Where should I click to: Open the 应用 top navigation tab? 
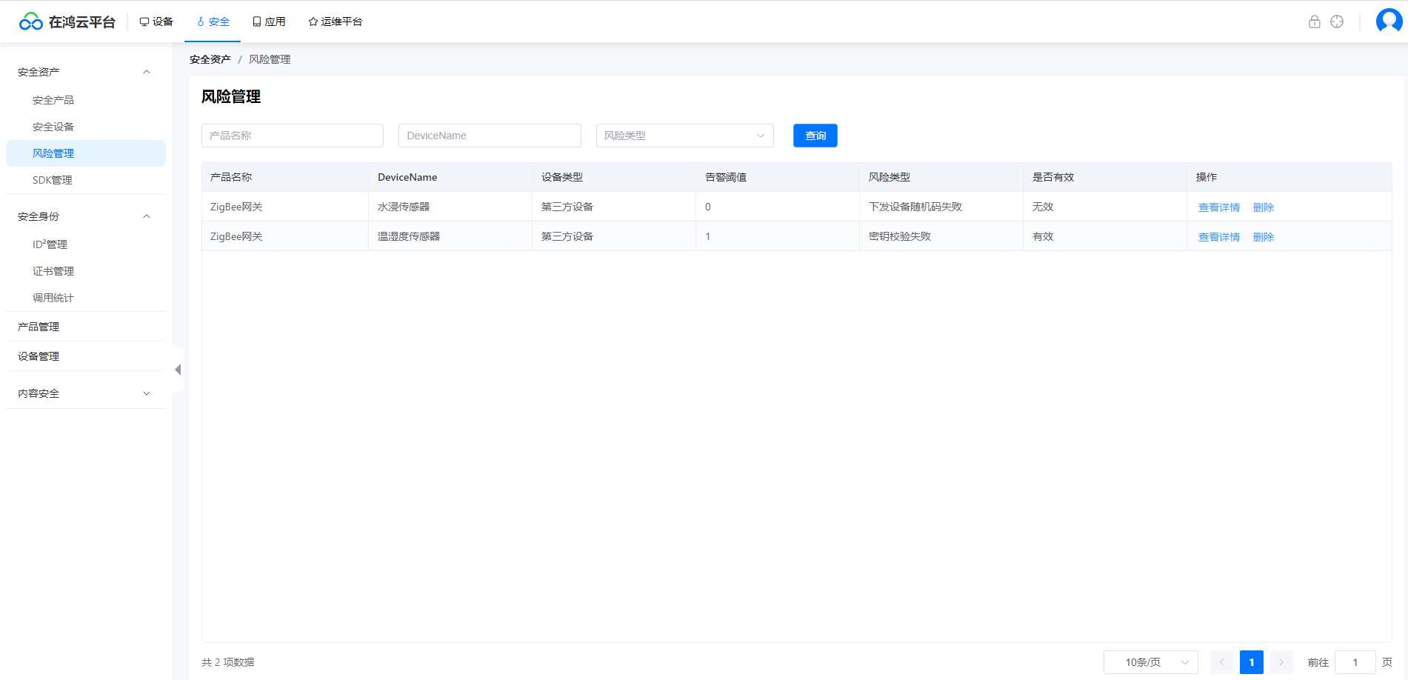(269, 21)
